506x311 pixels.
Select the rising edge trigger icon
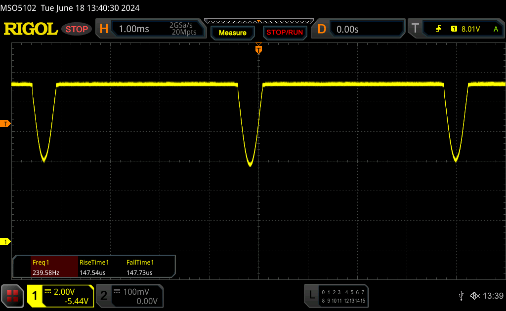point(438,29)
